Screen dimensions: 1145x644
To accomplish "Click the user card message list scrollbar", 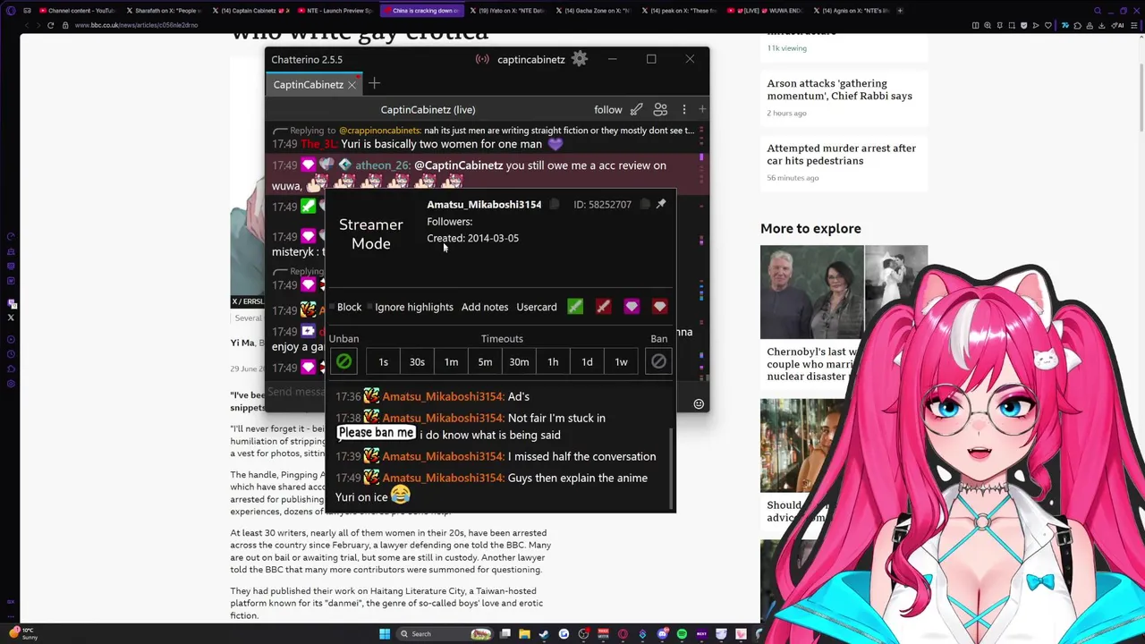I will click(671, 469).
